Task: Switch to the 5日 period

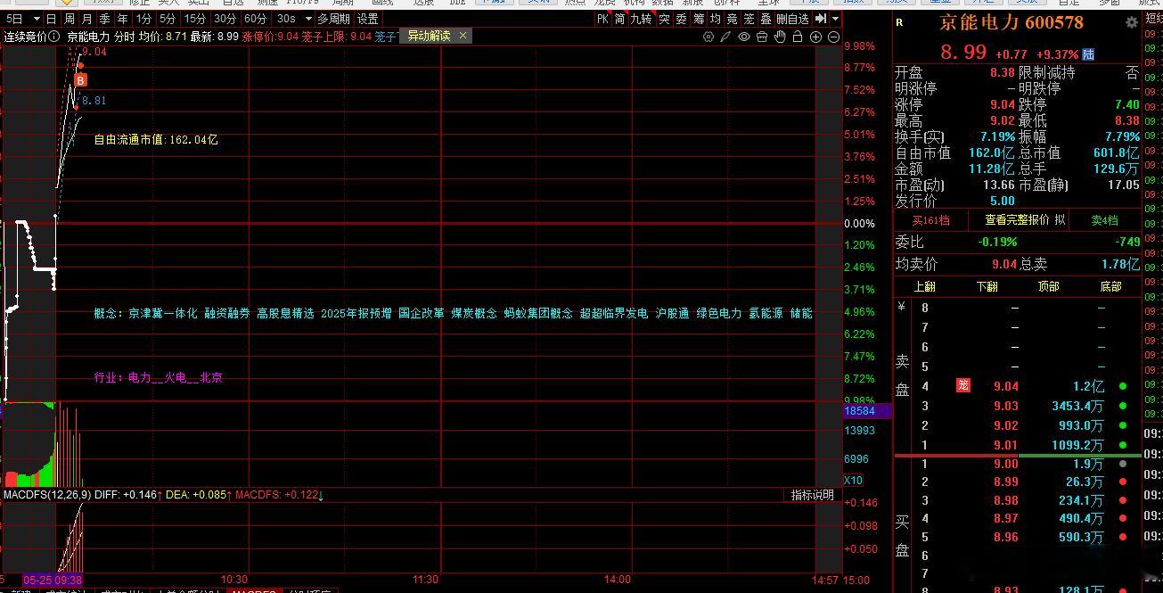Action: 15,19
